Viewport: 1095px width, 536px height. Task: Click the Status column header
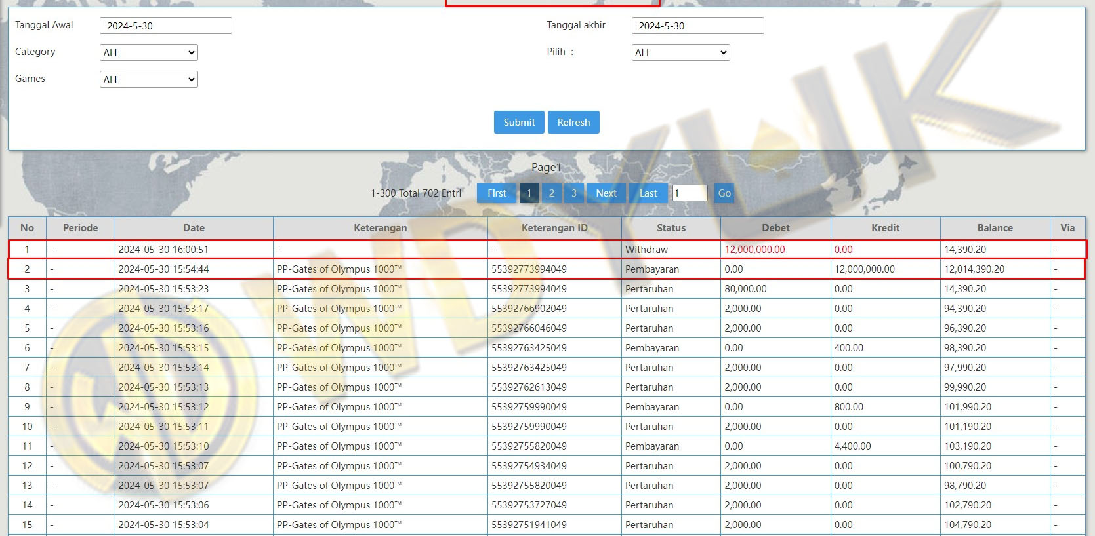pos(671,228)
